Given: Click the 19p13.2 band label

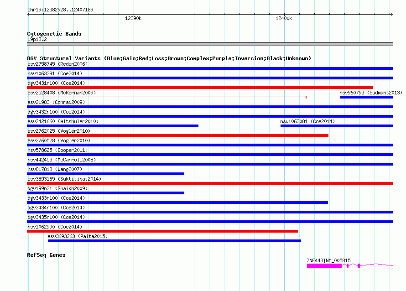Looking at the screenshot, I should (x=37, y=39).
